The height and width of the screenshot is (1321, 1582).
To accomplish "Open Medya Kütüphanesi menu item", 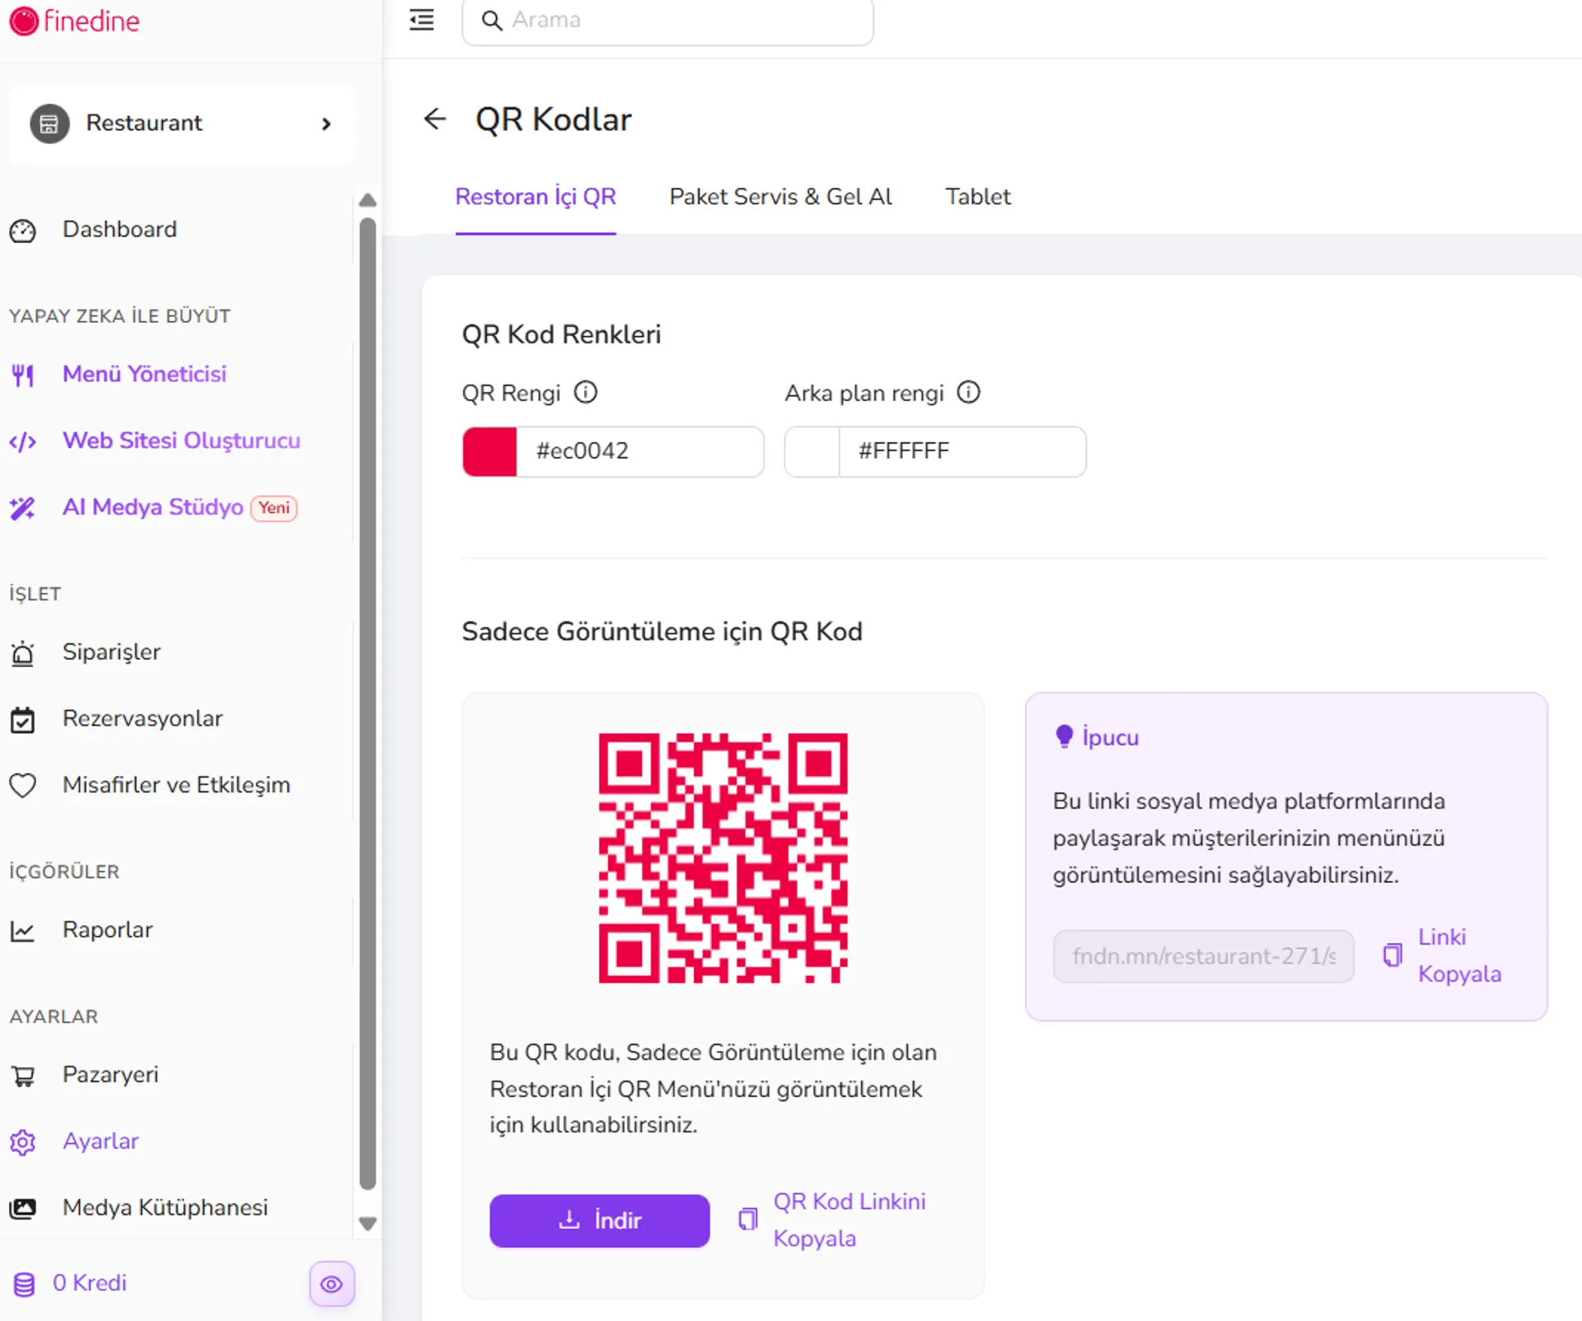I will tap(165, 1208).
